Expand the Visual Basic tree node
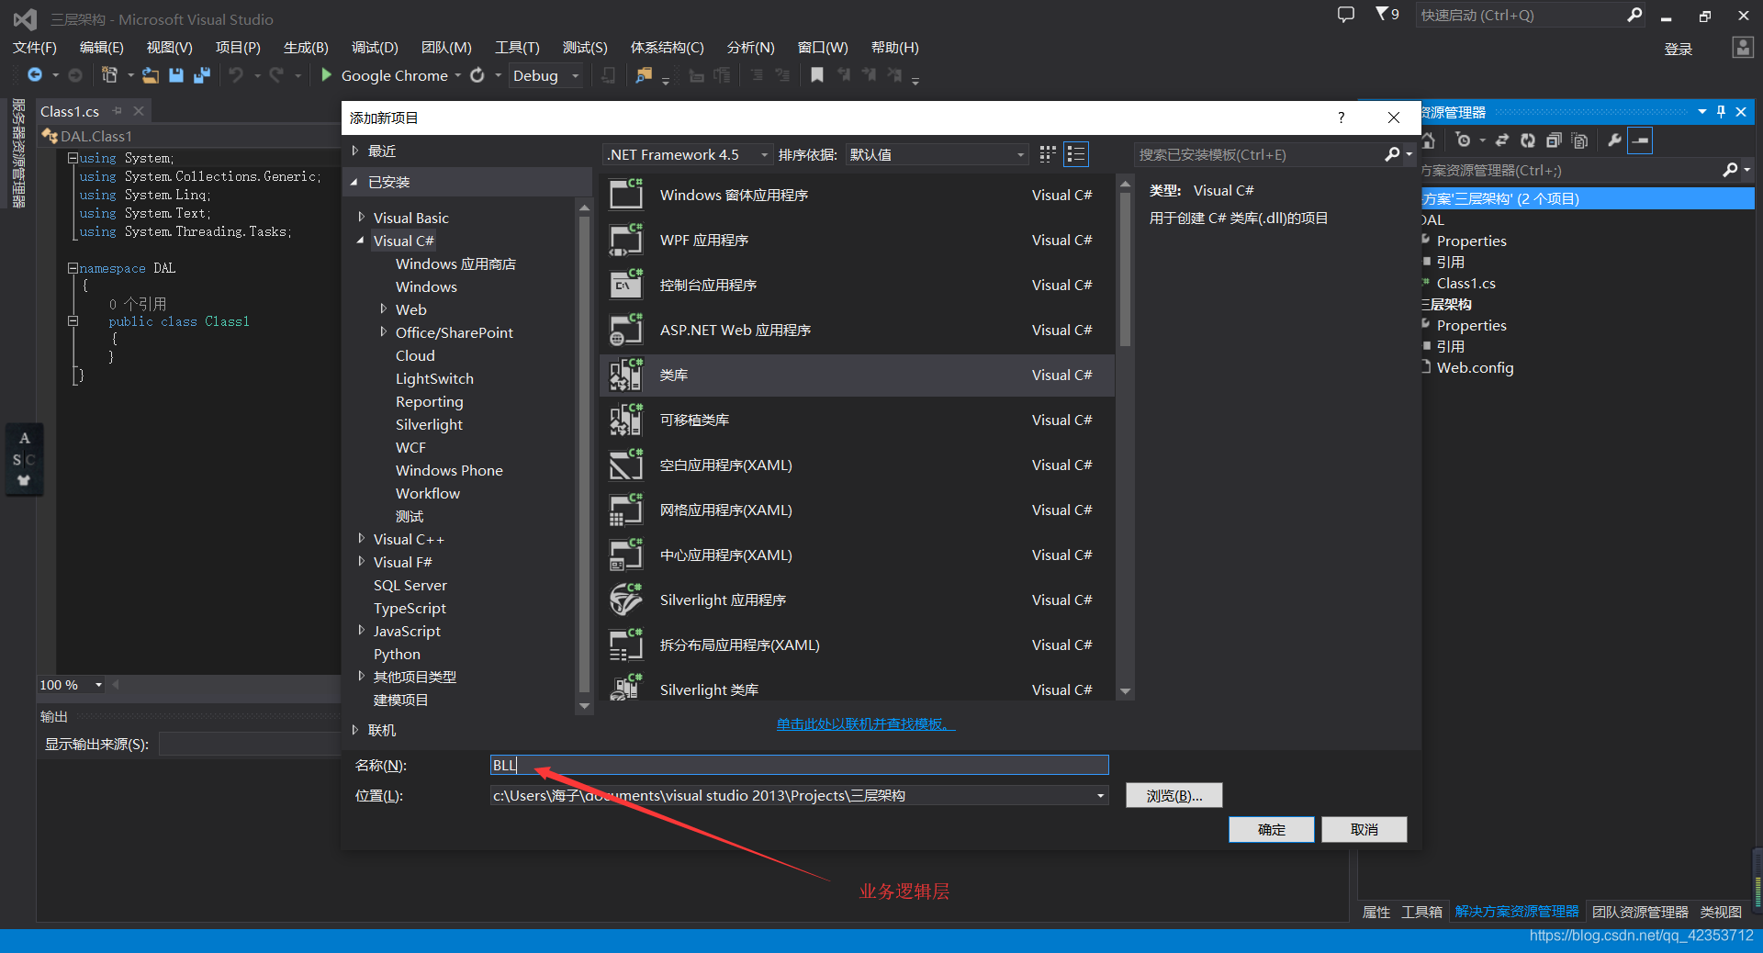The image size is (1763, 953). click(x=361, y=218)
